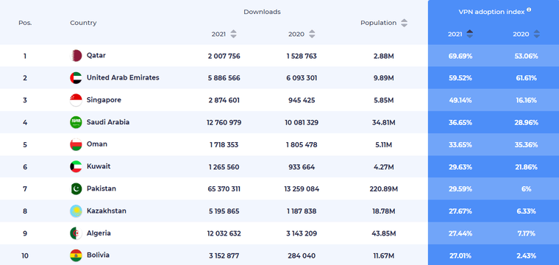Image resolution: width=559 pixels, height=265 pixels.
Task: Sort by 2020 VPN adoption index
Action: [536, 35]
